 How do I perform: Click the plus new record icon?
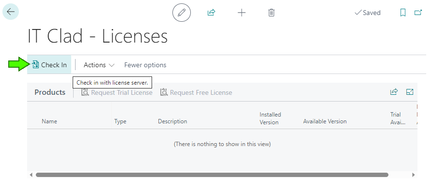coord(242,13)
